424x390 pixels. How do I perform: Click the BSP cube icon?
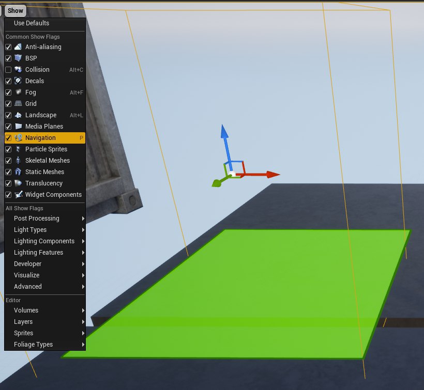(x=18, y=58)
